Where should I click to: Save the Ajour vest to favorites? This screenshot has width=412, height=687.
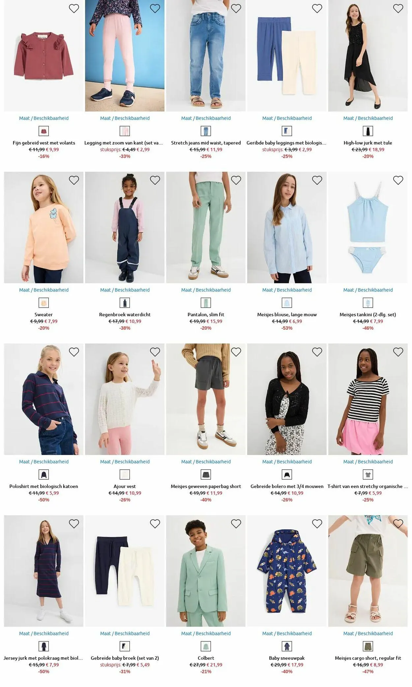coord(155,352)
